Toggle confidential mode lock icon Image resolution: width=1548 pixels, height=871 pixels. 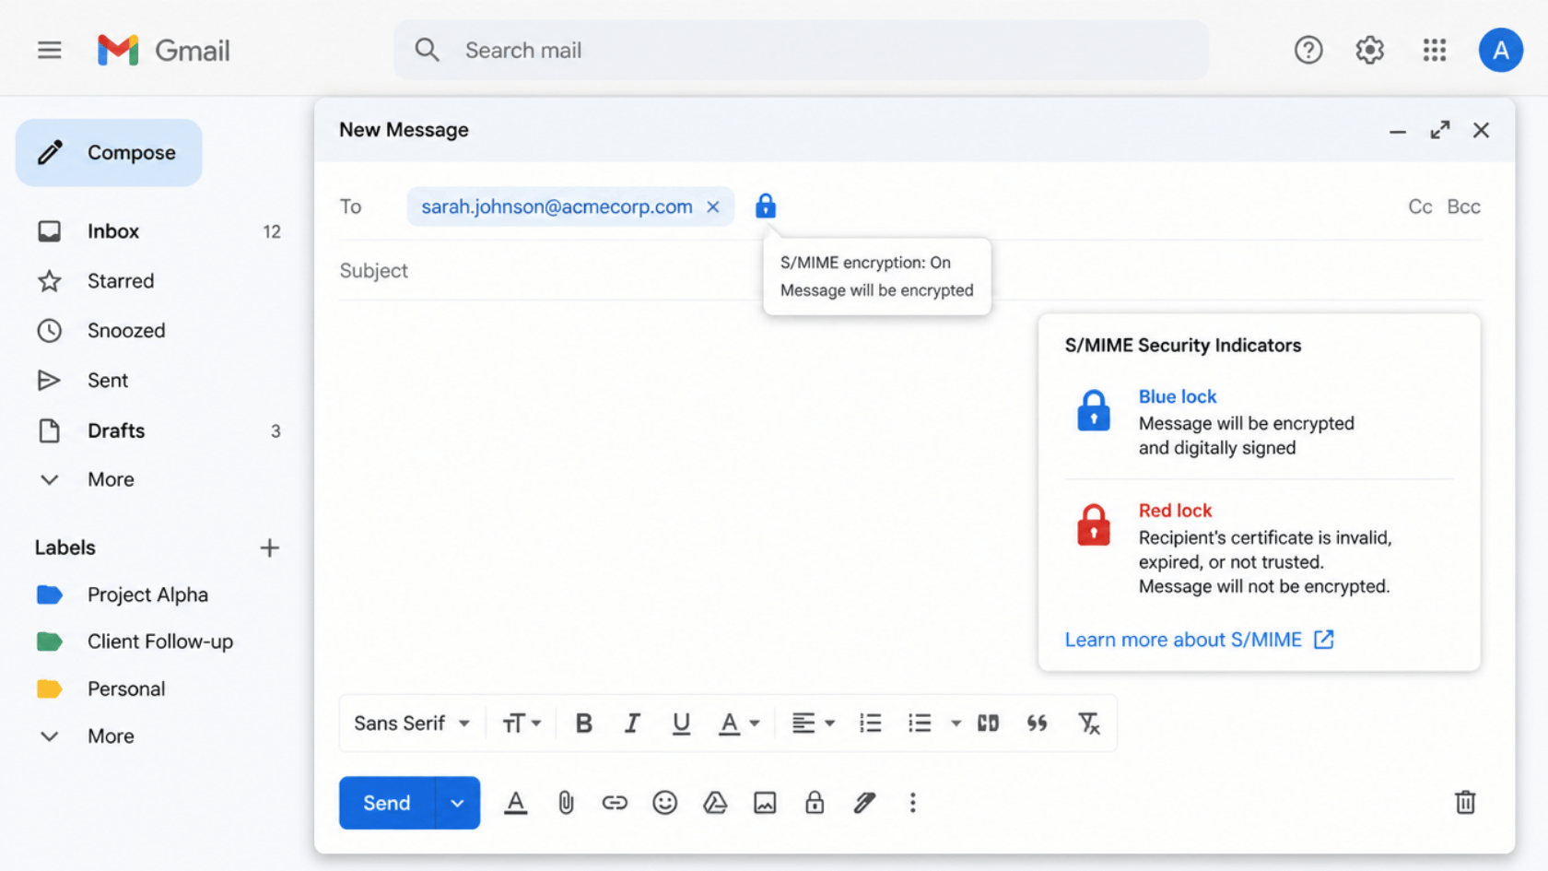coord(815,802)
